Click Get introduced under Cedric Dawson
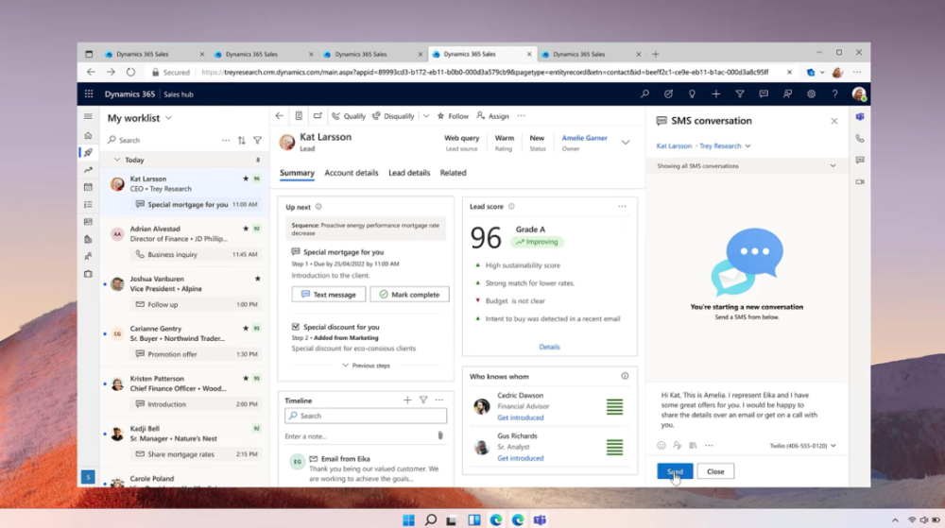 (x=520, y=417)
